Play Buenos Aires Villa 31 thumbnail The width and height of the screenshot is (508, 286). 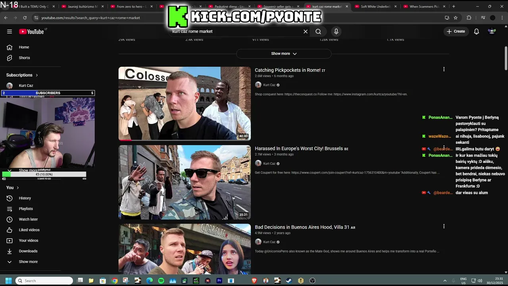pos(185,249)
